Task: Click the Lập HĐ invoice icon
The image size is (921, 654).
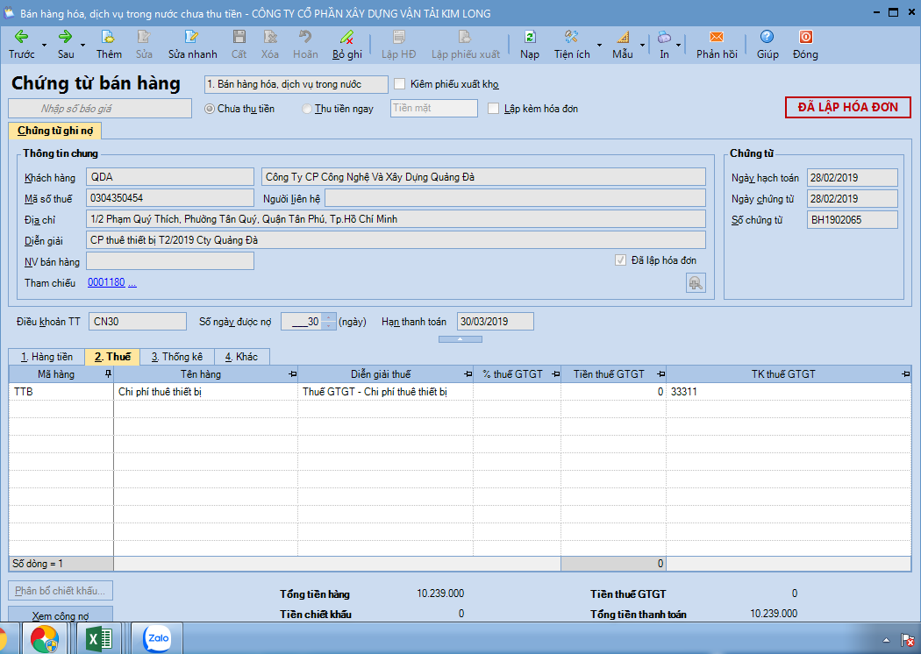Action: click(399, 37)
